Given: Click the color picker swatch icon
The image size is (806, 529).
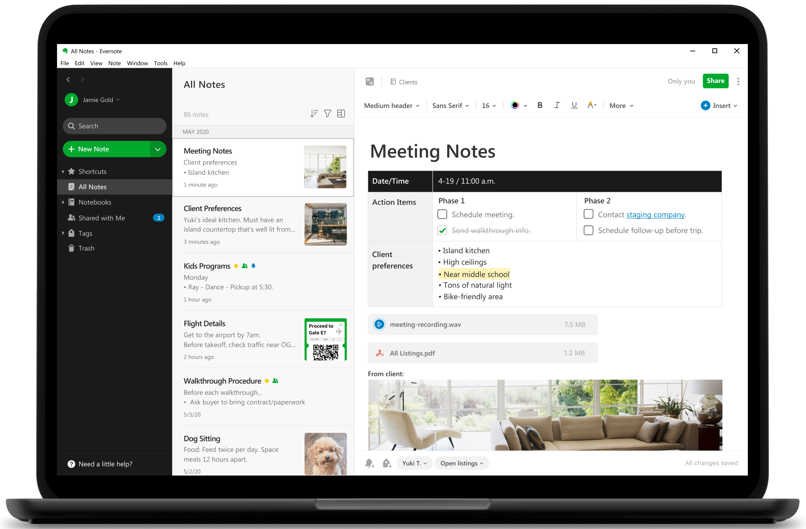Looking at the screenshot, I should [515, 105].
